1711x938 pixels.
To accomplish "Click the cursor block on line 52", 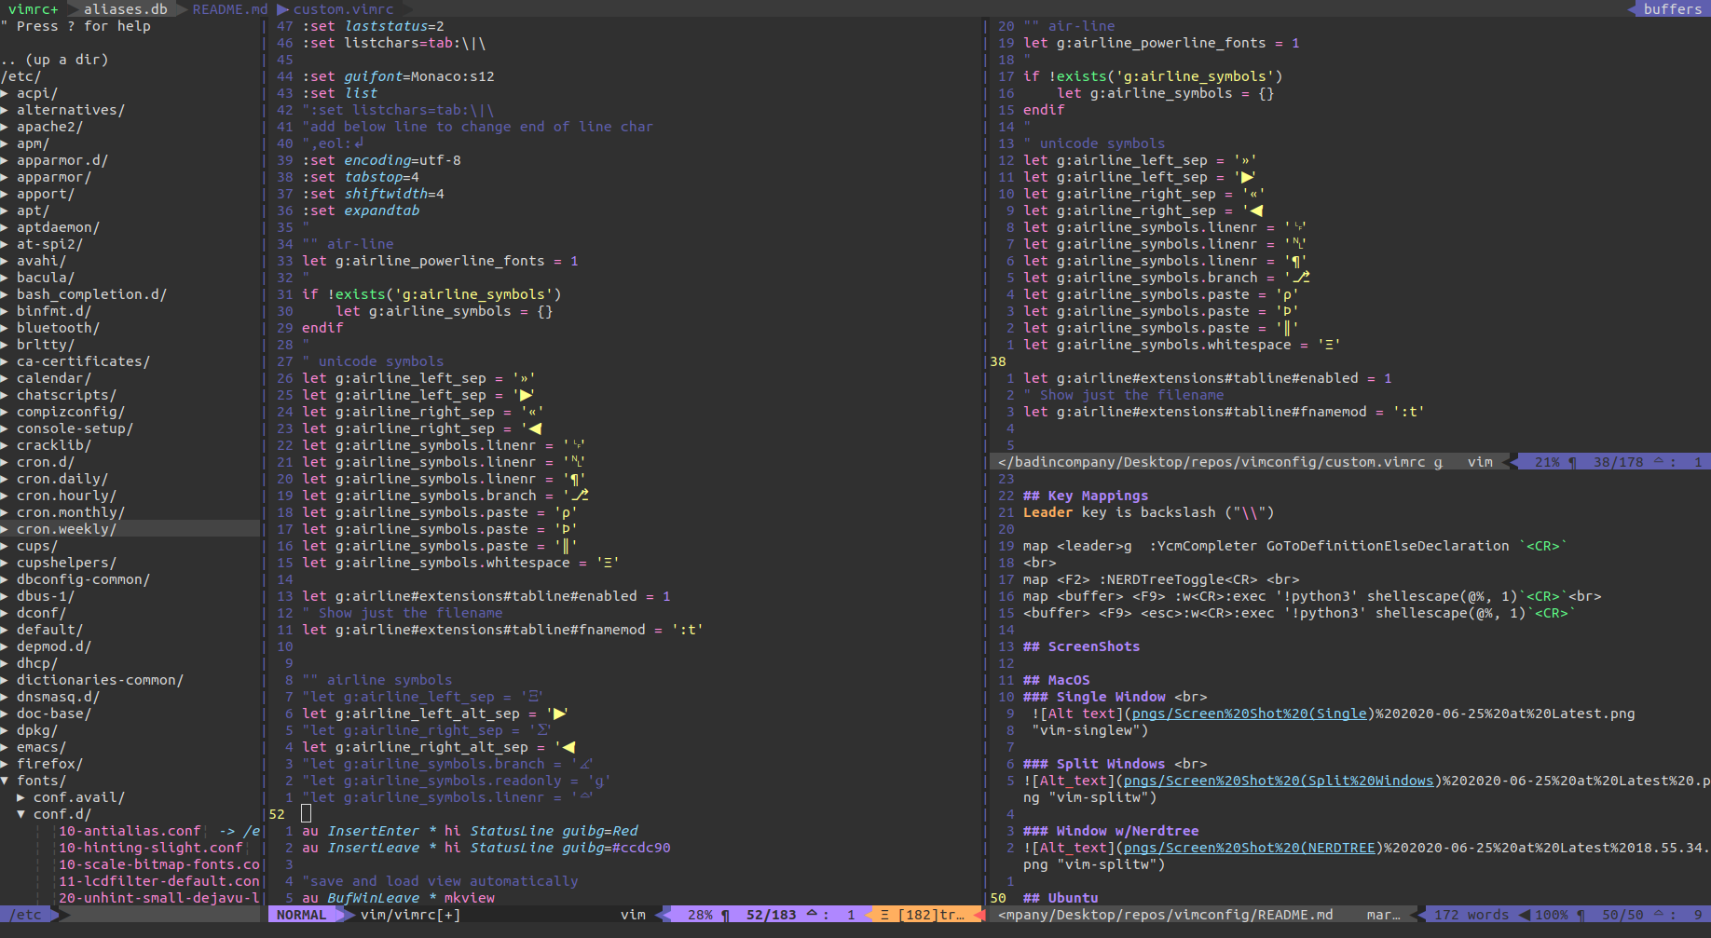I will (x=306, y=814).
